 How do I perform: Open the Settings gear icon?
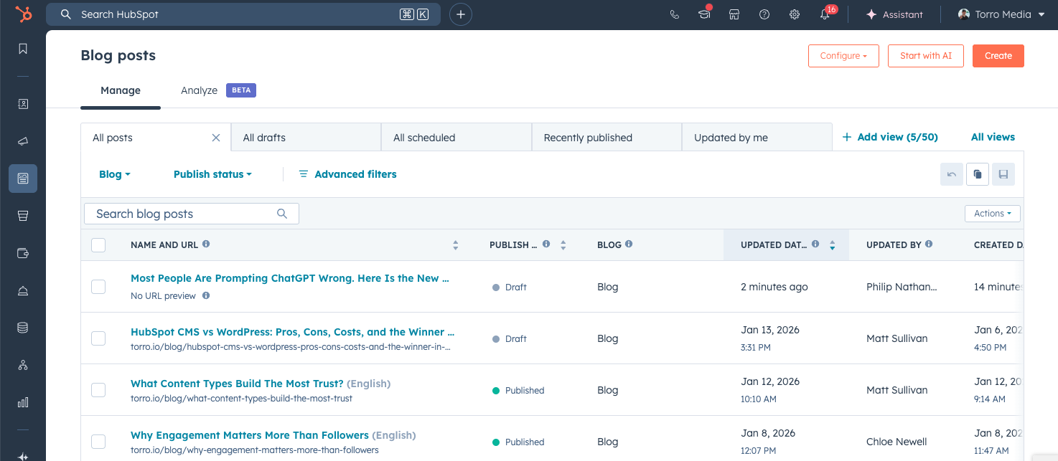[794, 14]
